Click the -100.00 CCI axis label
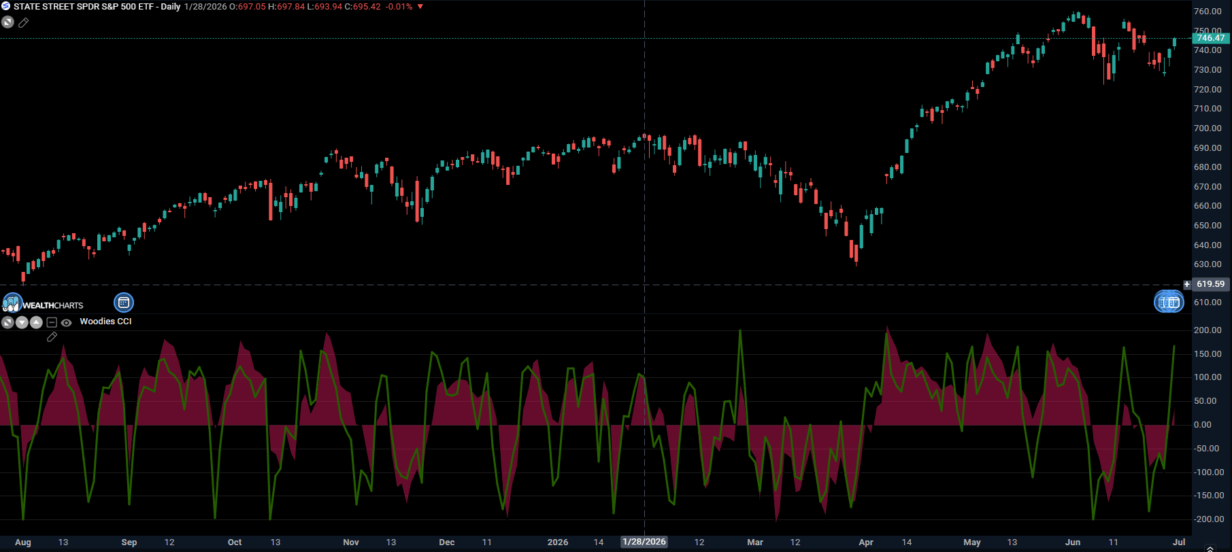This screenshot has width=1232, height=552. [x=1209, y=472]
